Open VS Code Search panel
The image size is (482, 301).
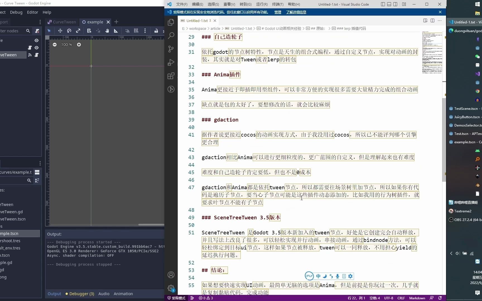[x=171, y=36]
